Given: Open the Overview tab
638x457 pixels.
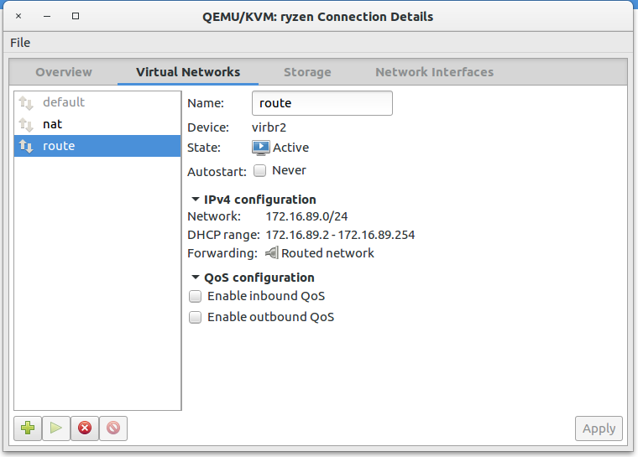Looking at the screenshot, I should click(64, 72).
